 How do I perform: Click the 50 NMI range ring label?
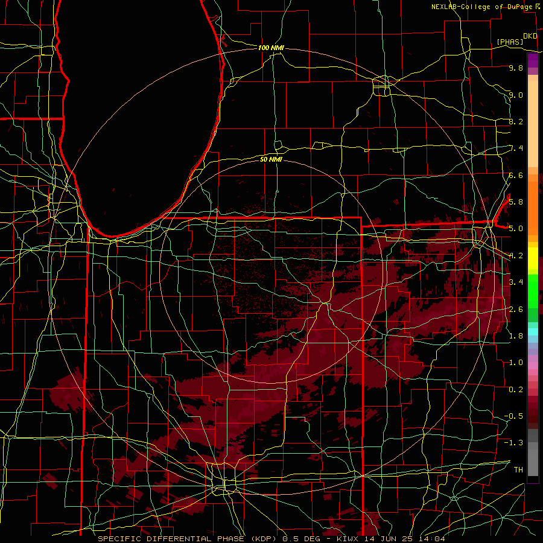point(271,159)
